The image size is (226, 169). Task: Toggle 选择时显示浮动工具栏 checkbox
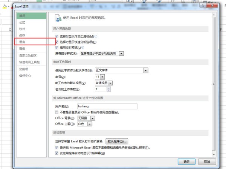pos(57,36)
